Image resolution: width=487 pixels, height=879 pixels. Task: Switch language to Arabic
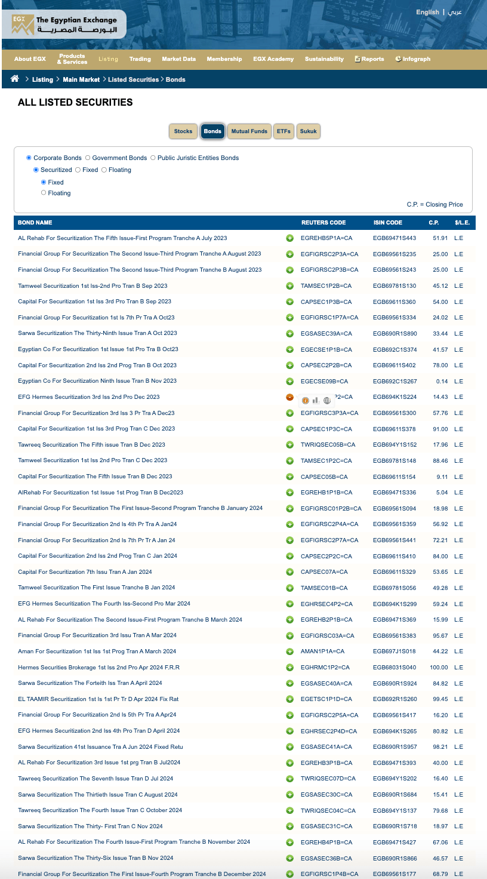(x=455, y=13)
